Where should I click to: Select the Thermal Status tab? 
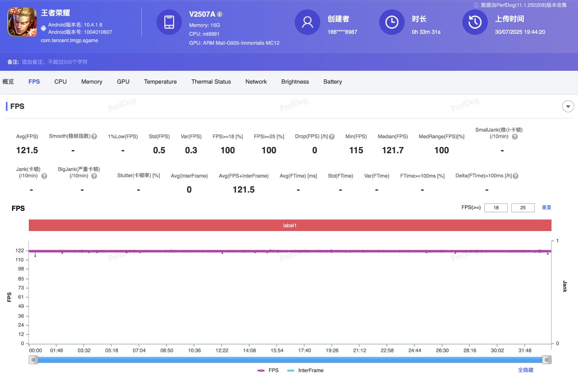click(x=211, y=82)
